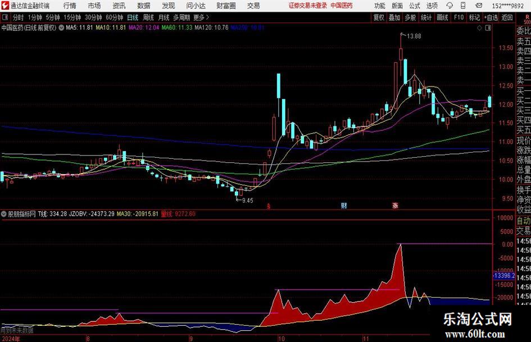Image resolution: width=531 pixels, height=342 pixels.
Task: Open the 公式 menu
Action: (x=415, y=6)
